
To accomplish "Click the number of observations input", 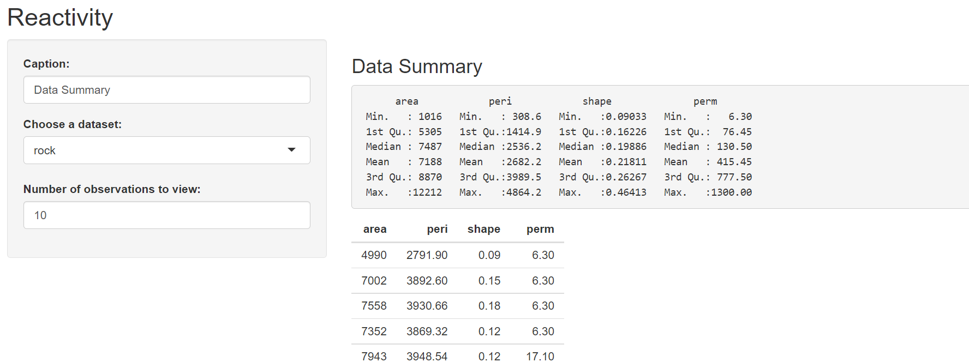I will tap(167, 215).
